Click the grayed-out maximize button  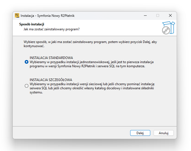pyautogui.click(x=158, y=15)
